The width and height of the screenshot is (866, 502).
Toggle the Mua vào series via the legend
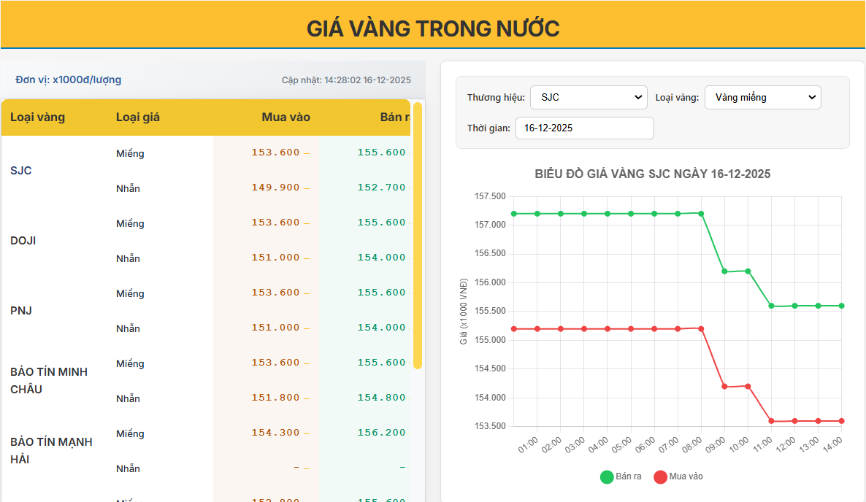[675, 476]
